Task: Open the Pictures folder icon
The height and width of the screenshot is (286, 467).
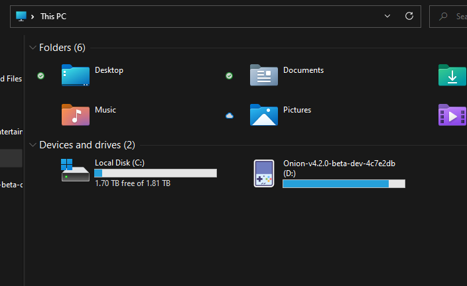Action: (263, 115)
